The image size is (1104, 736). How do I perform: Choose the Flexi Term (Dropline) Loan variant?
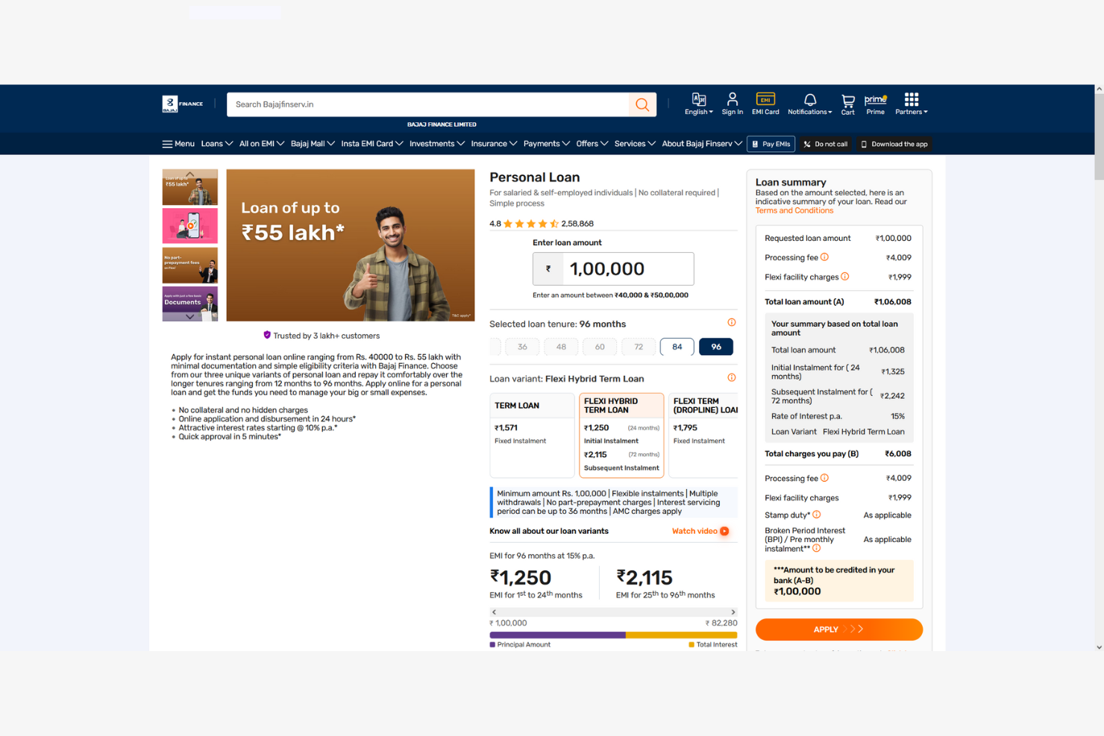click(x=703, y=435)
